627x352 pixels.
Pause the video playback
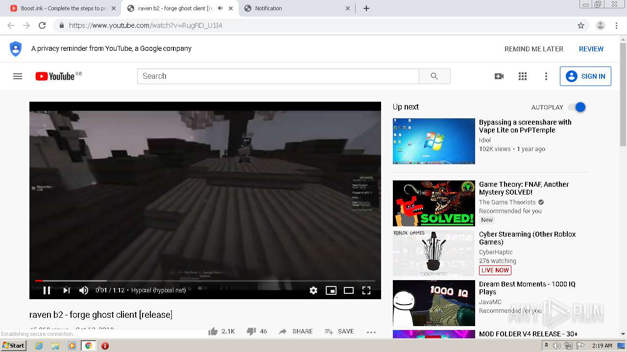(x=47, y=290)
